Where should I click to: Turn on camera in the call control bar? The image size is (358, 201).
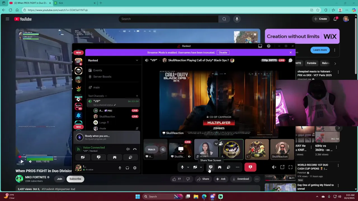click(195, 167)
